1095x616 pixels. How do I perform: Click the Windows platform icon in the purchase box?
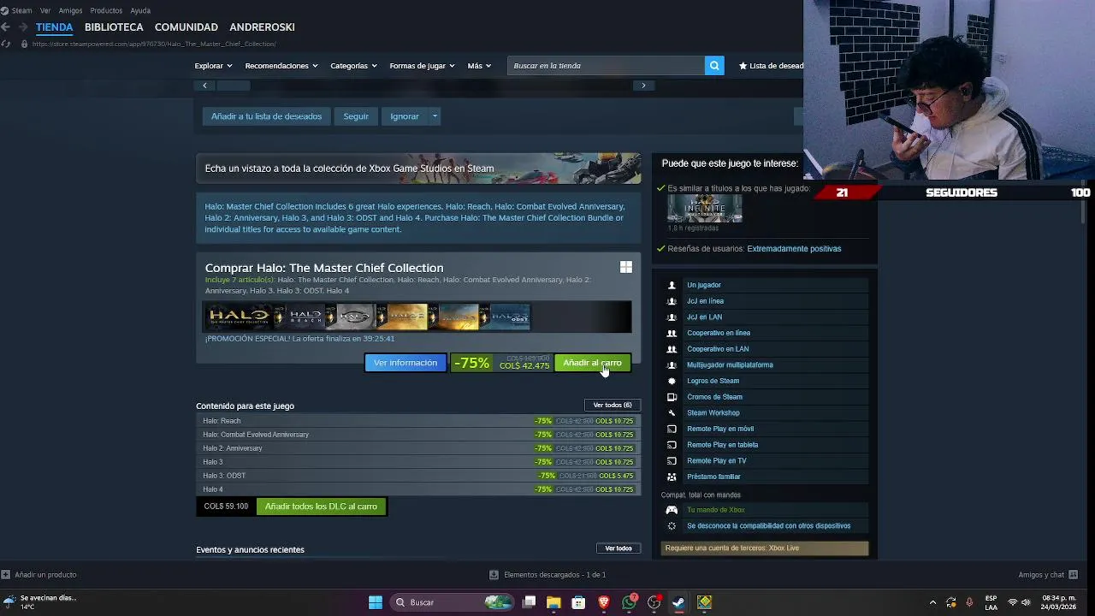coord(626,268)
